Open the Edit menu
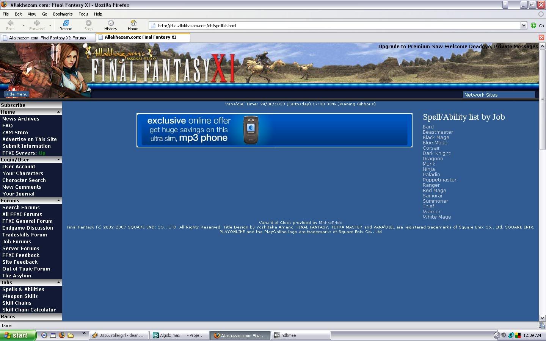546x341 pixels. (18, 14)
